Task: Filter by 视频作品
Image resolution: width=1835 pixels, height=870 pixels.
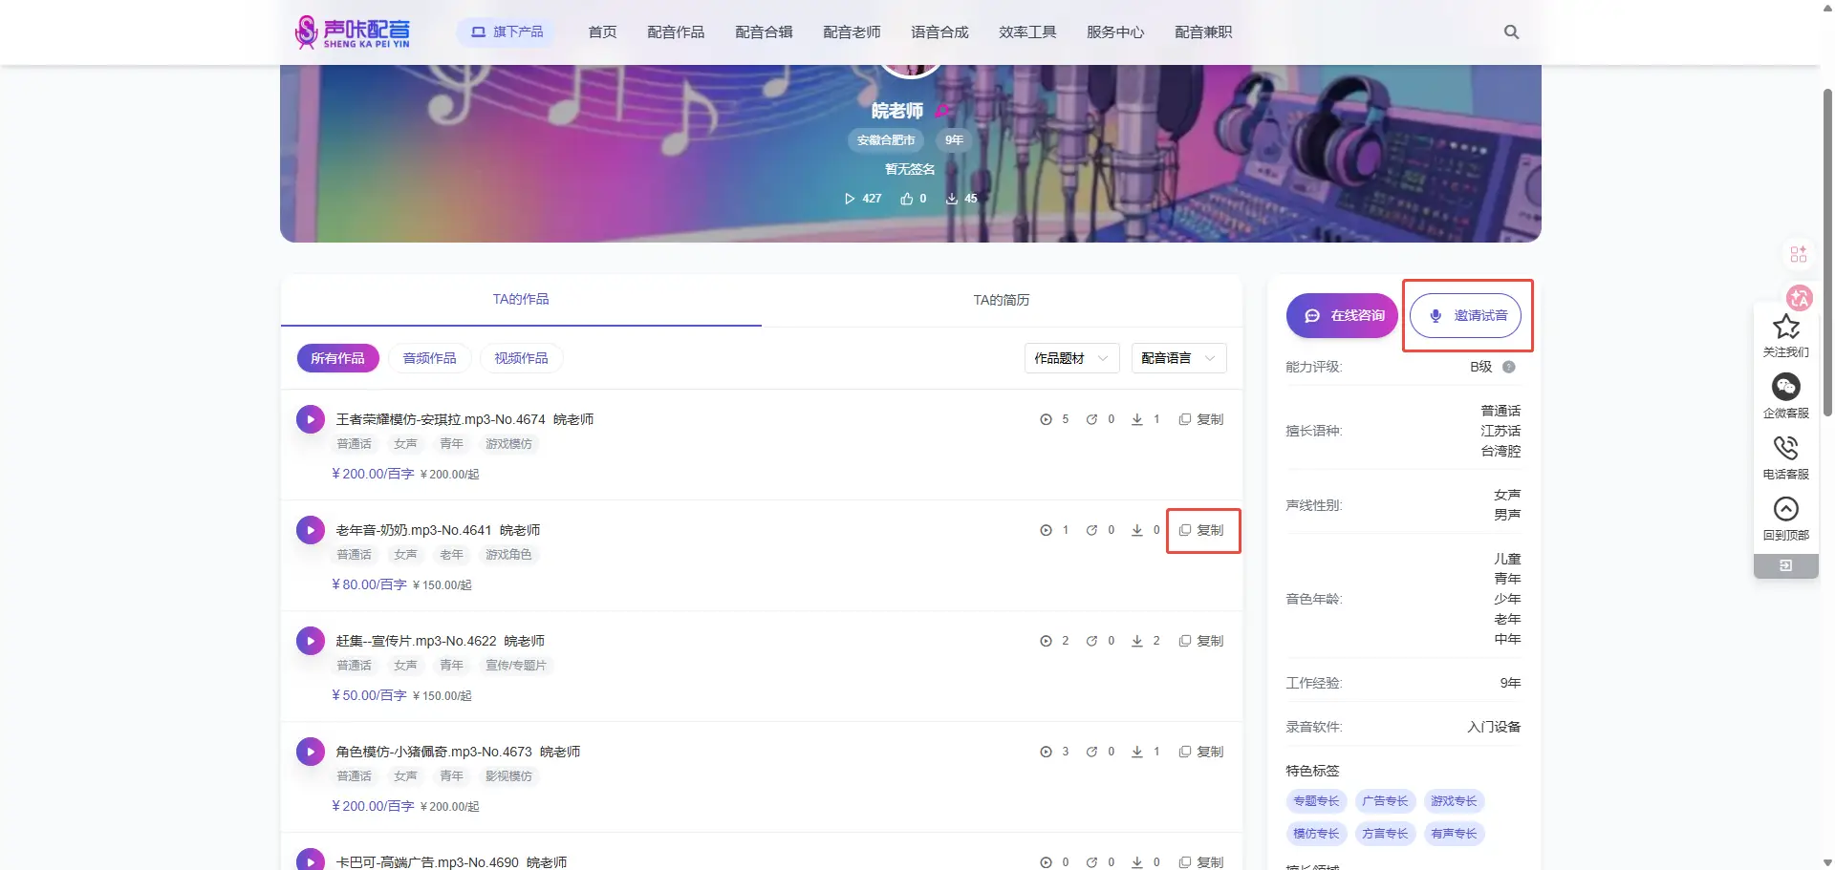Action: (x=521, y=358)
